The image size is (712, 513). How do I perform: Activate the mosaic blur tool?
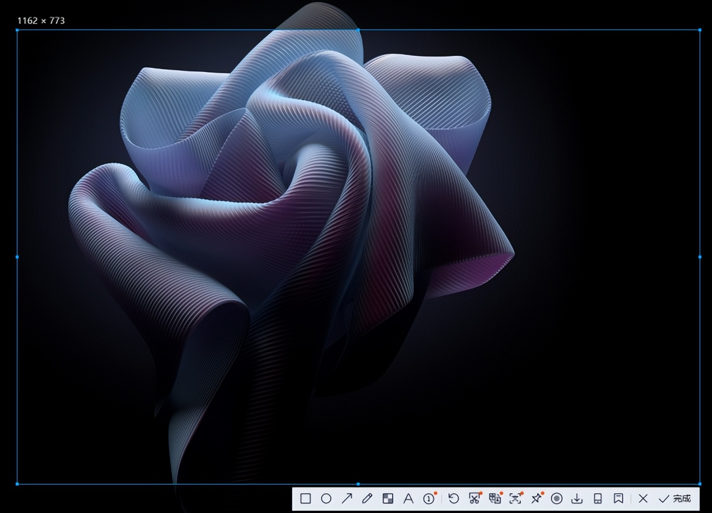click(388, 499)
